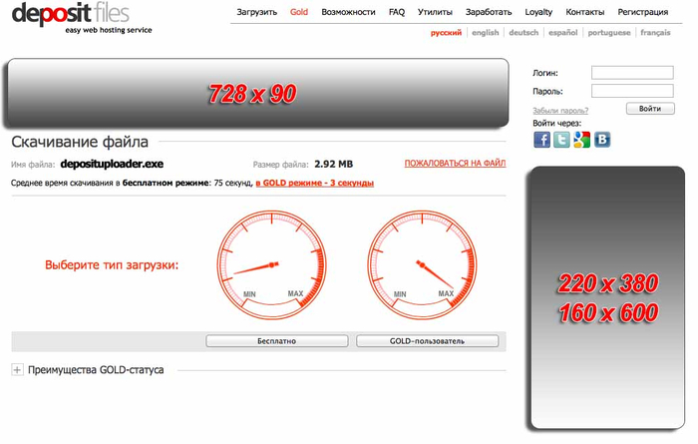Switch the language to english

tap(486, 33)
